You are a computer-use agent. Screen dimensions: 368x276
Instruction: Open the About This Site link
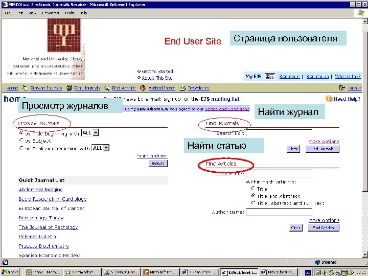click(x=157, y=78)
